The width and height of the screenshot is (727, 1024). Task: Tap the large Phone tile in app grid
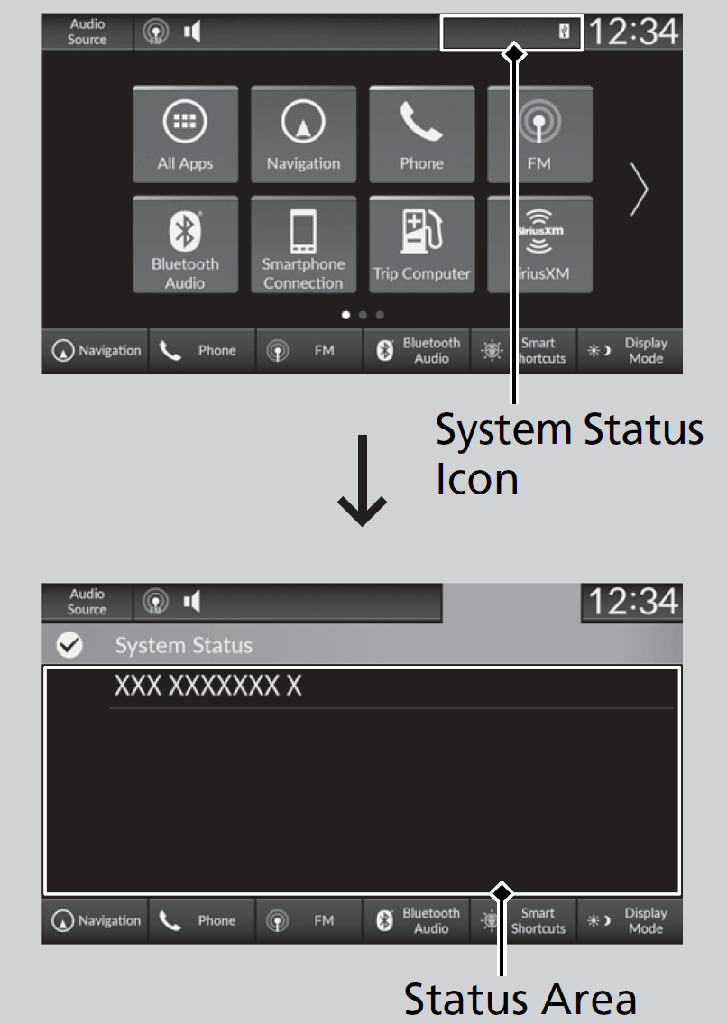click(x=421, y=134)
